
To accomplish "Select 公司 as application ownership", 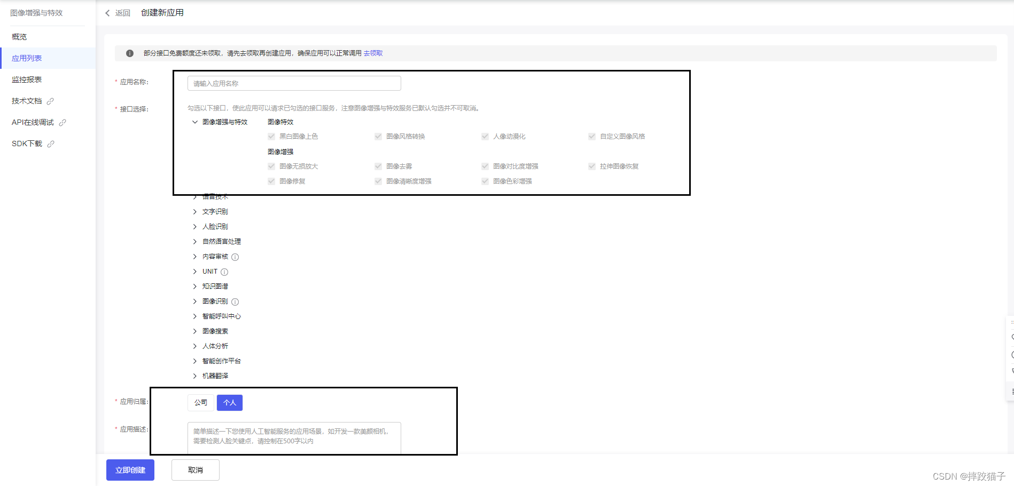I will [x=201, y=403].
